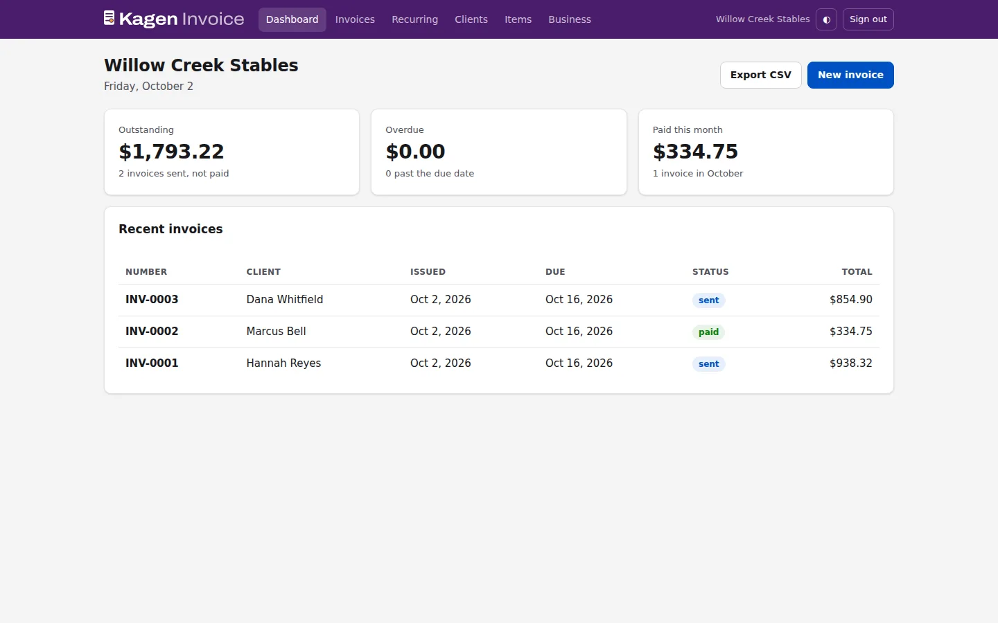Switch to the Recurring tab
Viewport: 998px width, 623px height.
[x=414, y=19]
